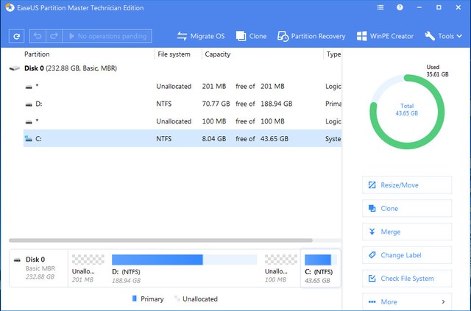Image resolution: width=471 pixels, height=311 pixels.
Task: Click the redo arrow in toolbar
Action: click(54, 36)
